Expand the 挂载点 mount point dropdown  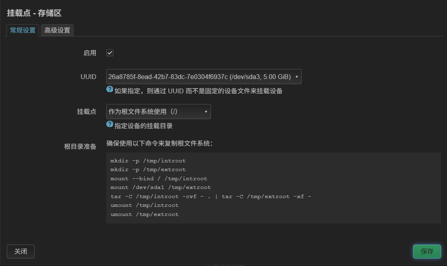pyautogui.click(x=158, y=112)
